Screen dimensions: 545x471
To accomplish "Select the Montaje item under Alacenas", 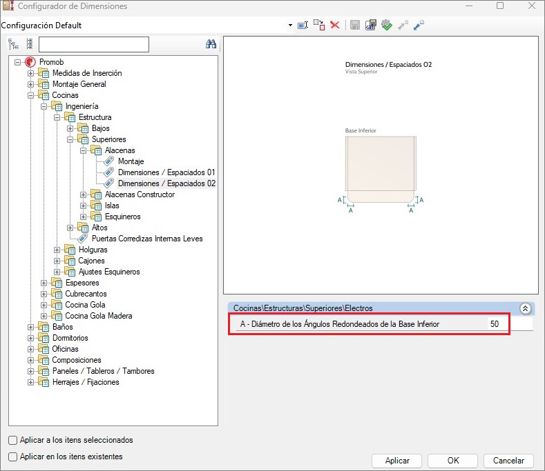I will [131, 161].
